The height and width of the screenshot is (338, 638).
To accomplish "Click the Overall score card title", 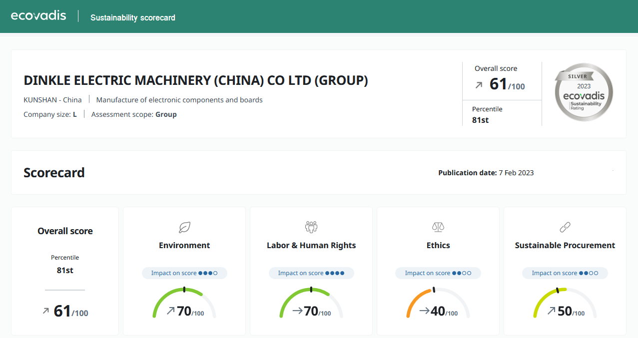I will pyautogui.click(x=65, y=231).
